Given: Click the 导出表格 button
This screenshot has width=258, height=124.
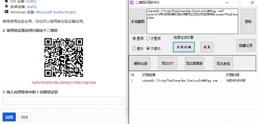Looking at the screenshot, I should pos(223,63).
